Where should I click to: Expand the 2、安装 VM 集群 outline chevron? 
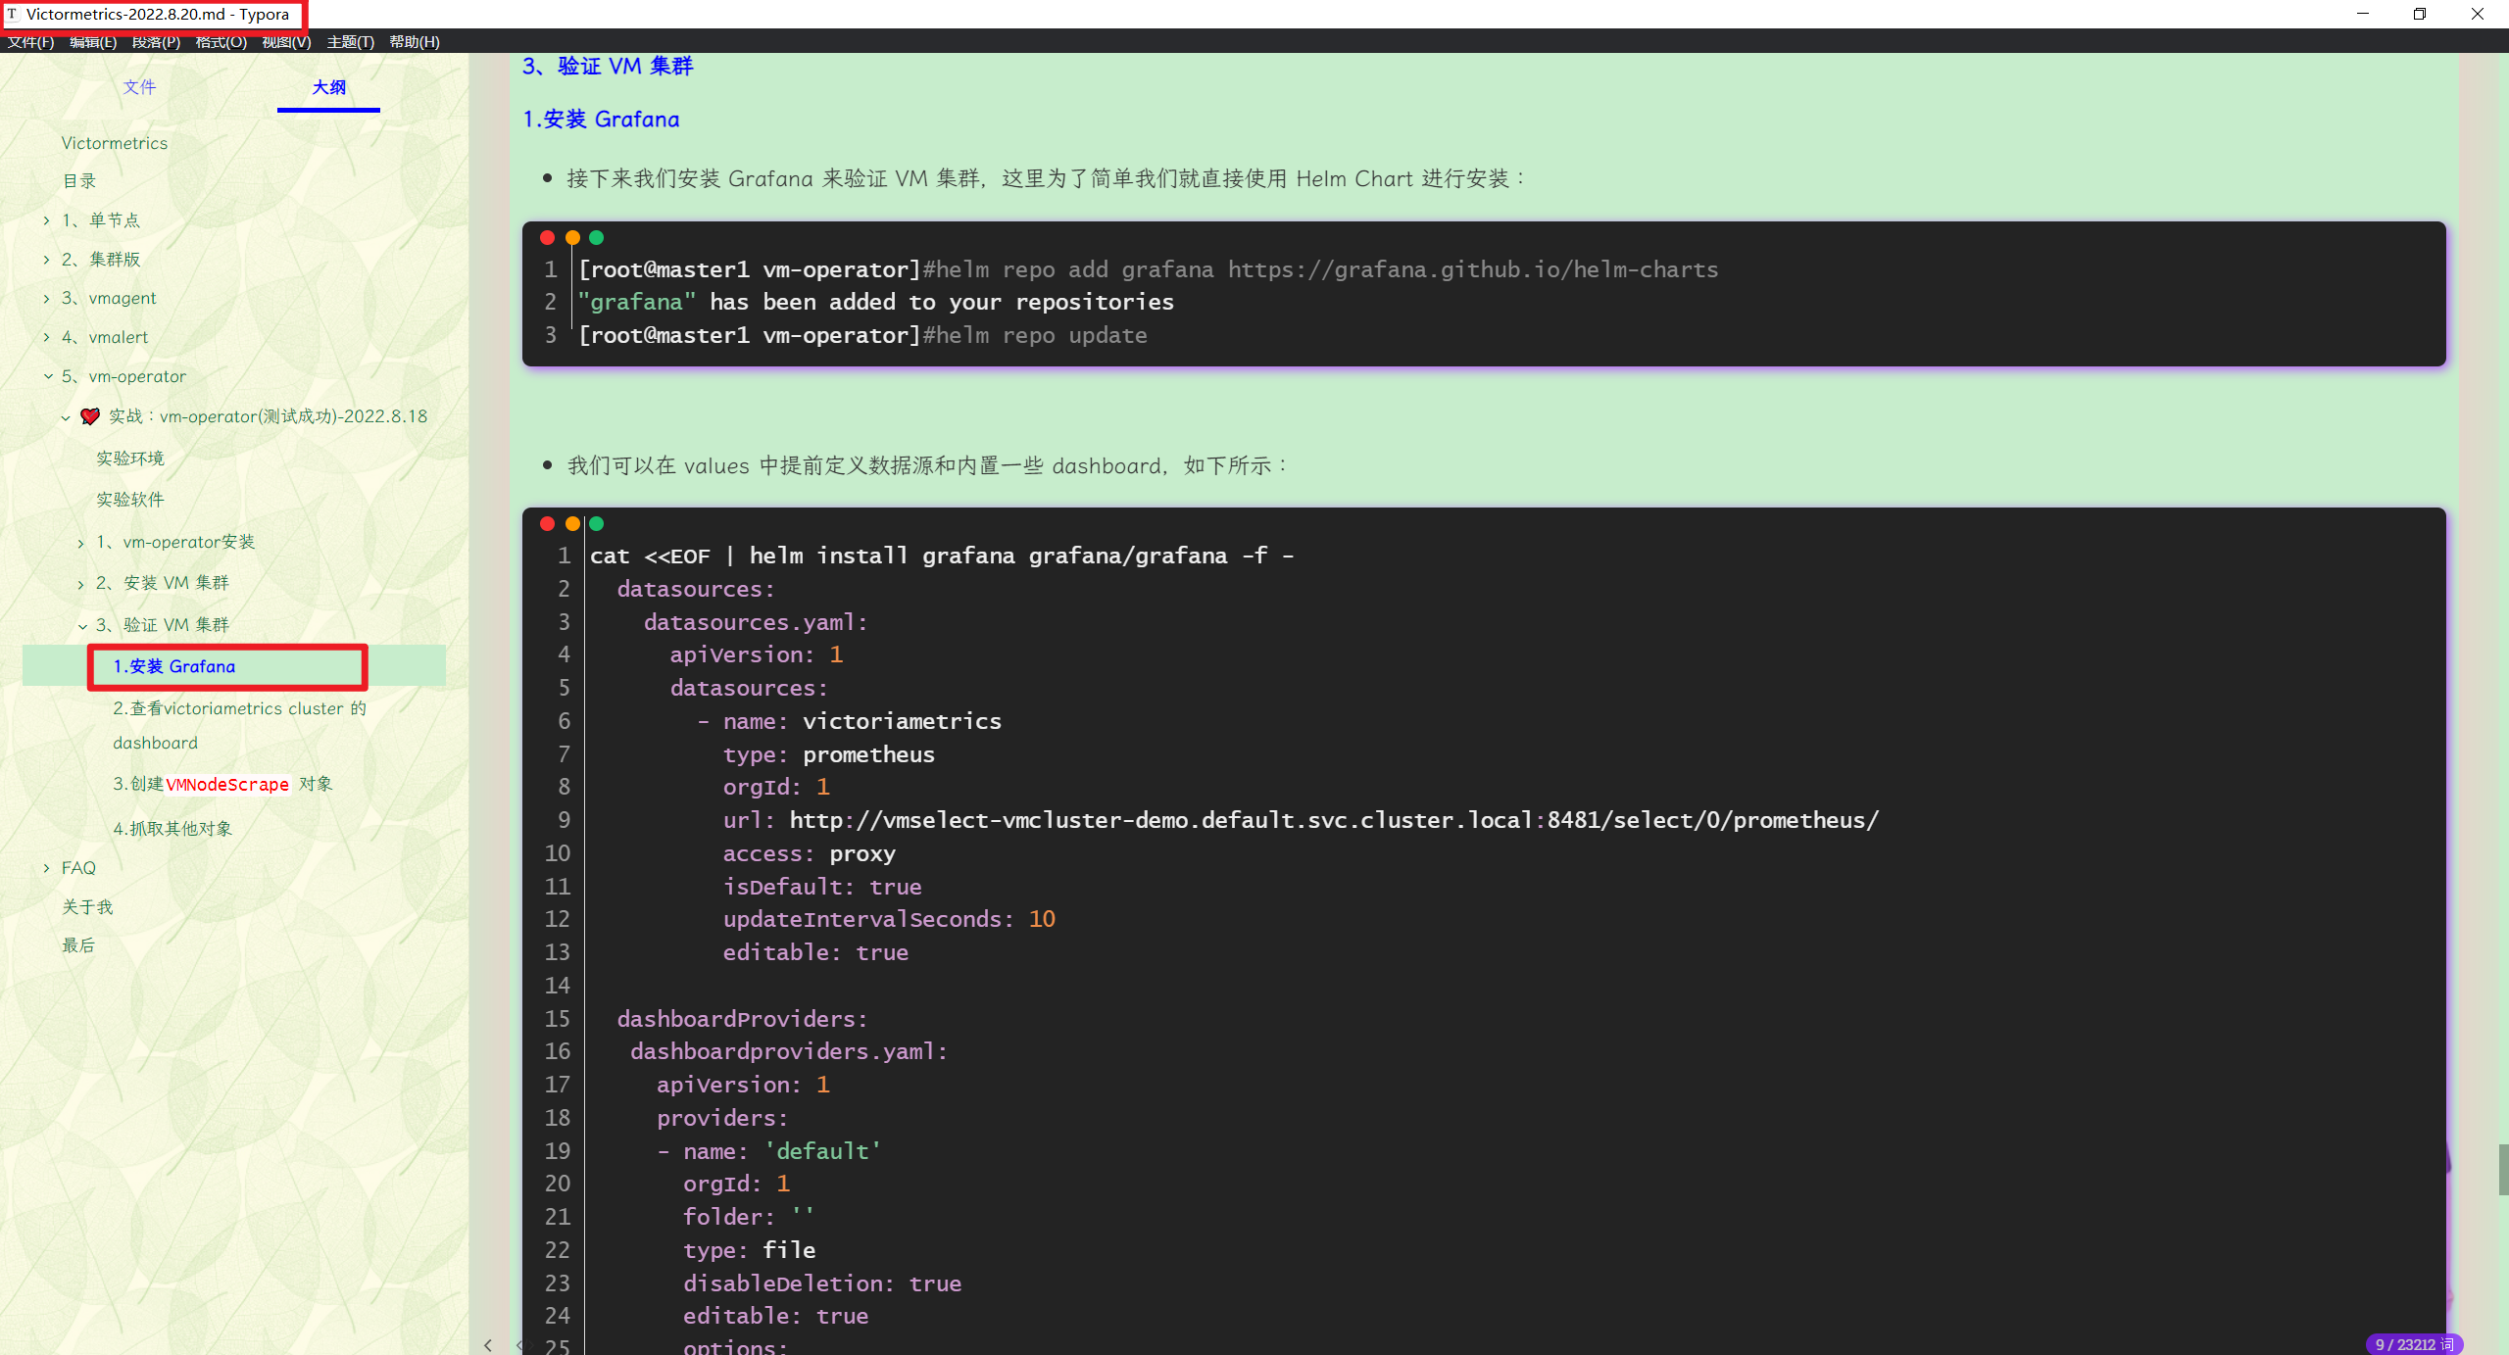[80, 584]
